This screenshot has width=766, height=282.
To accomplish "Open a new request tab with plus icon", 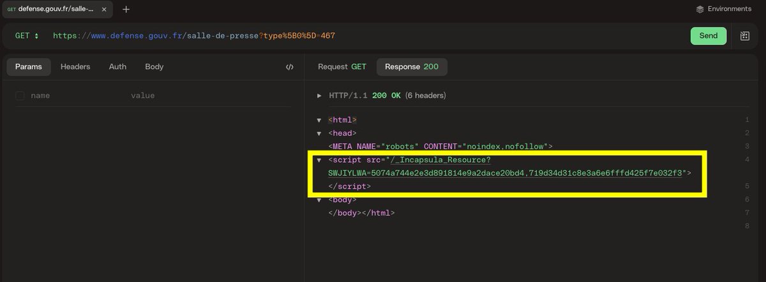I will pos(126,10).
